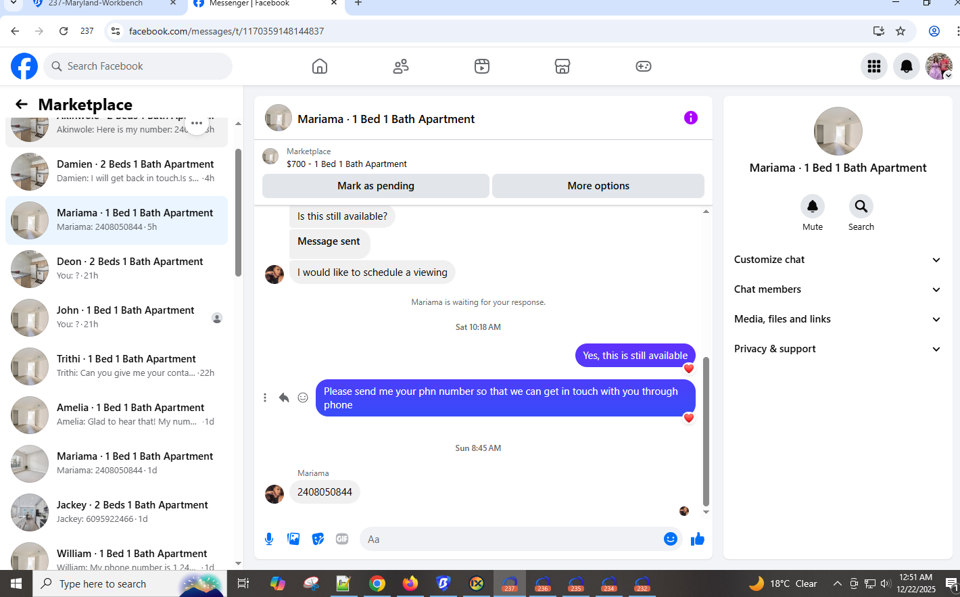Show hidden system tray icons chevron
Viewport: 960px width, 597px height.
point(837,583)
